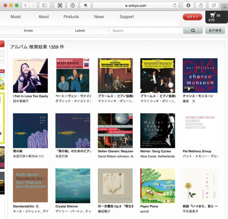
Task: Click the Safari forward arrow button
Action: [x=33, y=5]
